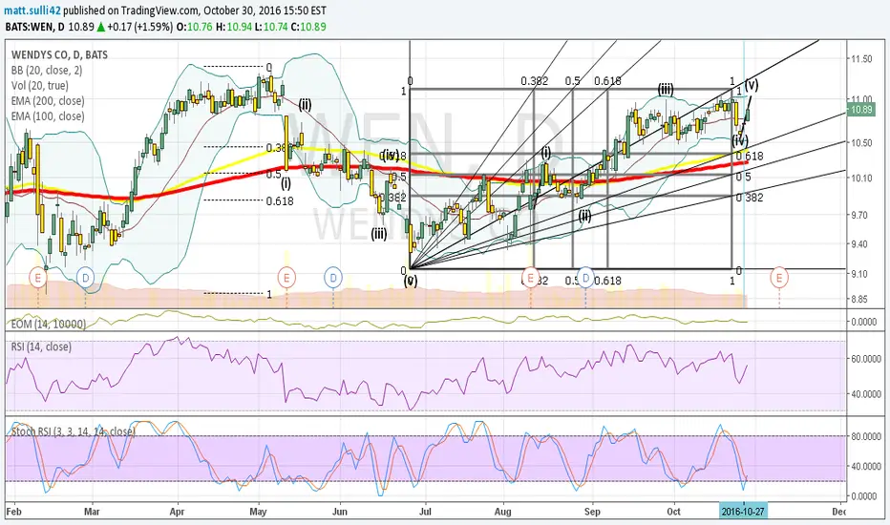Click the highlighted 10.89 current price tag
The height and width of the screenshot is (525, 890).
861,110
